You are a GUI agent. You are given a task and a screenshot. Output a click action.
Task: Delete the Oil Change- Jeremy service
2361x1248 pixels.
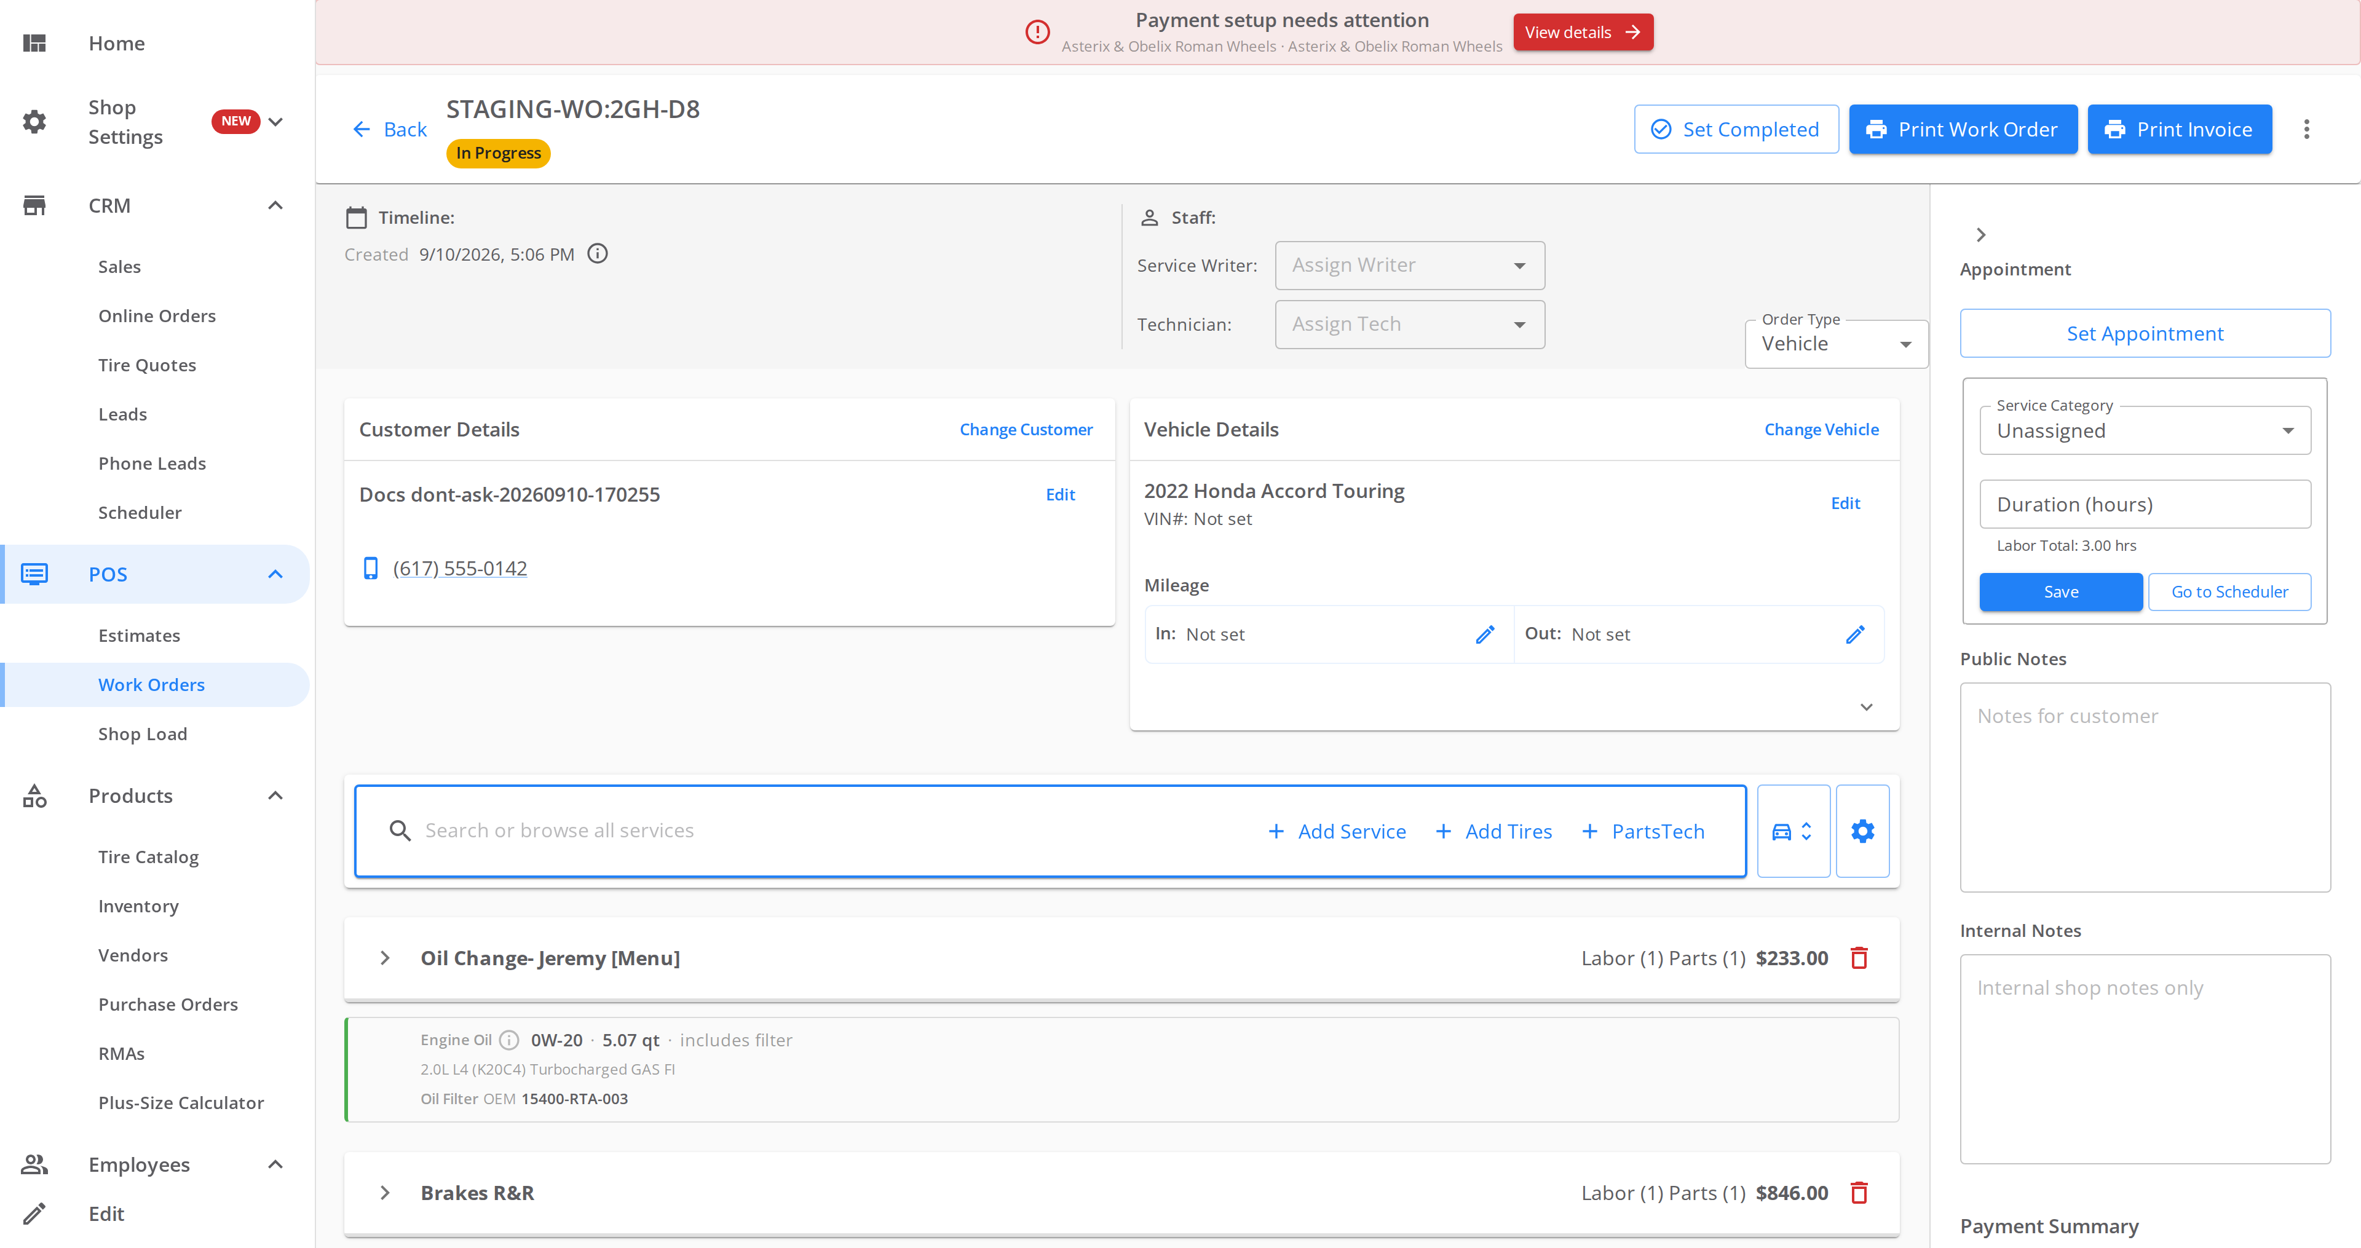tap(1859, 958)
